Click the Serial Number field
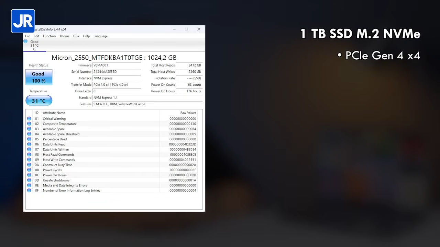 pyautogui.click(x=117, y=72)
